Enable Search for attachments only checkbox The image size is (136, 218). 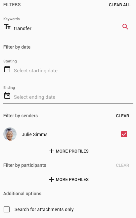point(7,209)
